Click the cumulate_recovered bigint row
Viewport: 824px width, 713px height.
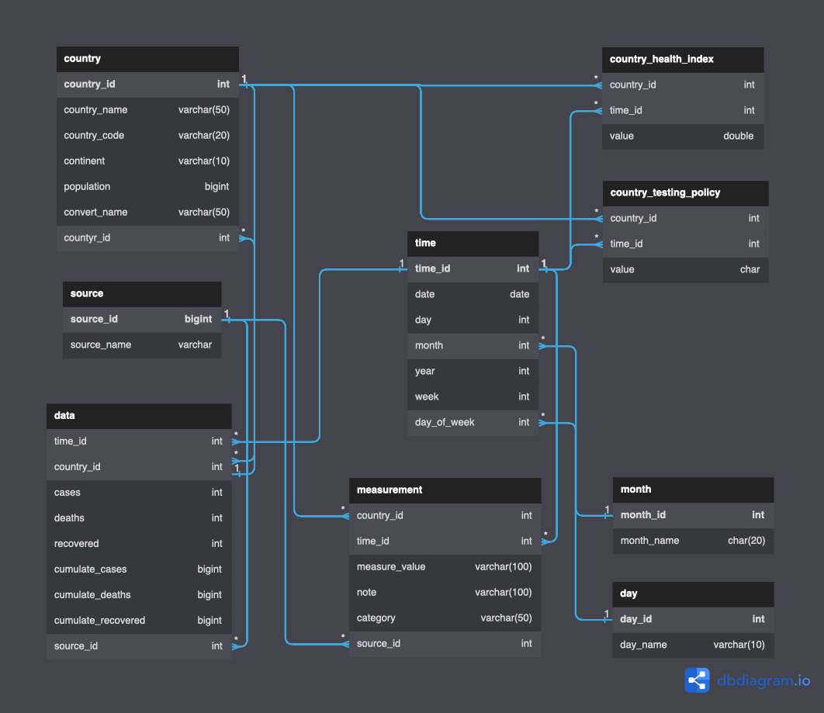tap(139, 621)
